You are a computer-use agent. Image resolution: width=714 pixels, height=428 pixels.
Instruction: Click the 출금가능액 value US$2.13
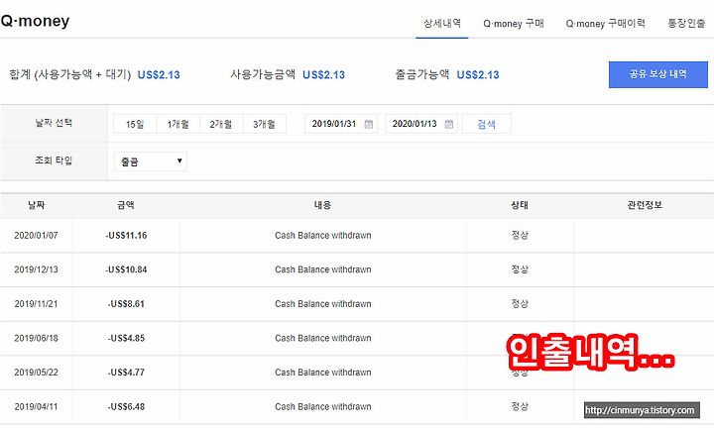[x=478, y=75]
